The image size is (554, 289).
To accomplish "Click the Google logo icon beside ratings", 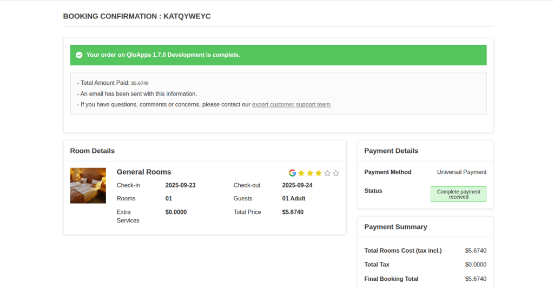I will 292,173.
